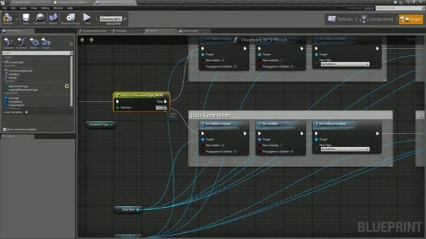This screenshot has height=239, width=426.
Task: Open New Type dropdown in the top node row
Action: 345,64
